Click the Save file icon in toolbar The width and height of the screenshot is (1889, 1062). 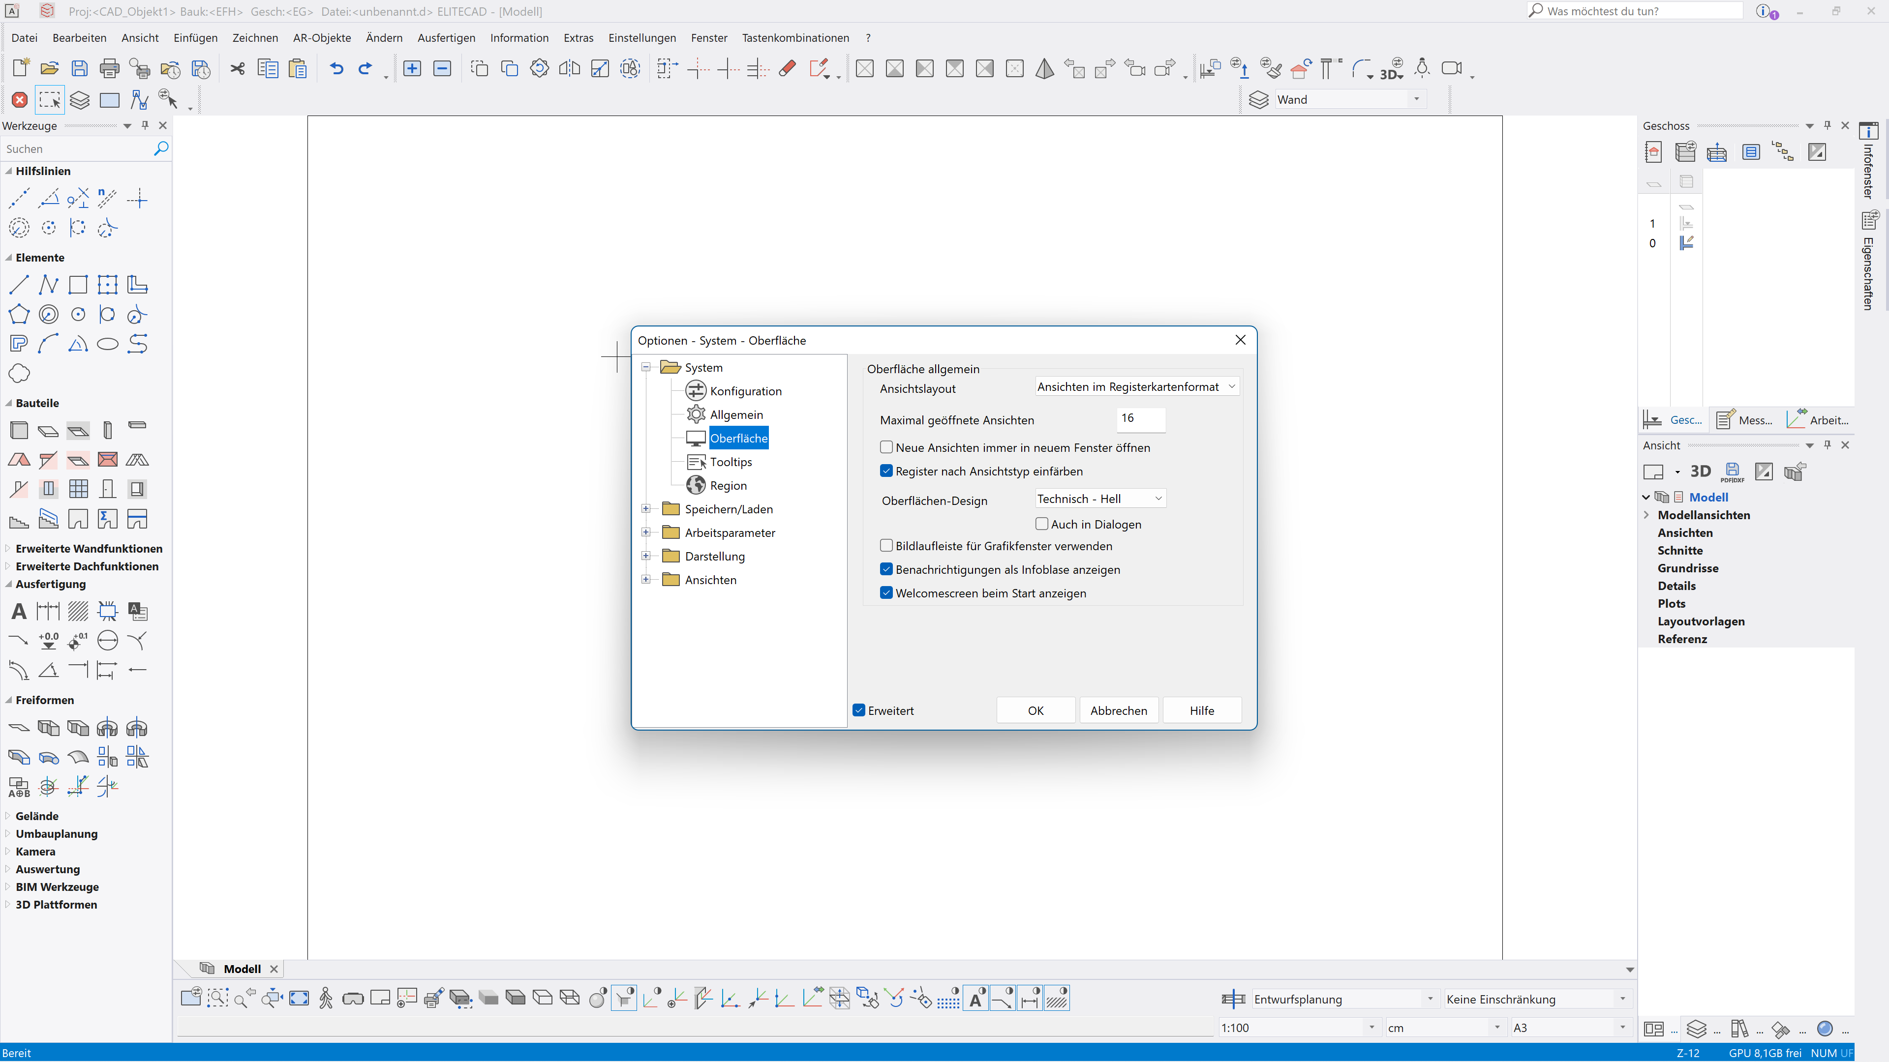pos(79,69)
